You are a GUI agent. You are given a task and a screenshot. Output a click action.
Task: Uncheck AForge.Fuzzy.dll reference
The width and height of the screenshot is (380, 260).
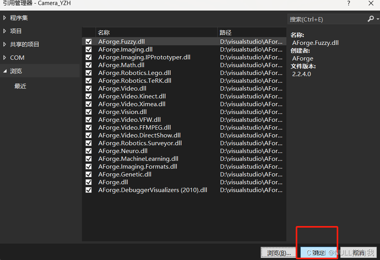(x=88, y=41)
